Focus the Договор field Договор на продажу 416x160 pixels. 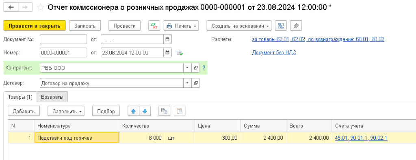click(x=111, y=83)
